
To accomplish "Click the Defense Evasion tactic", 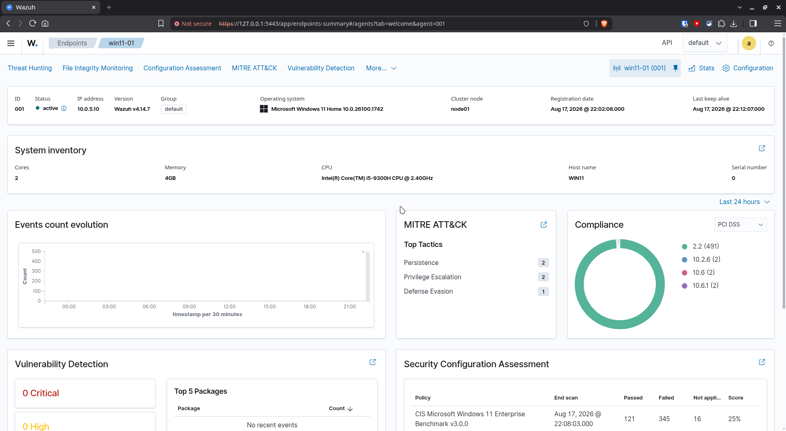I will (x=428, y=292).
